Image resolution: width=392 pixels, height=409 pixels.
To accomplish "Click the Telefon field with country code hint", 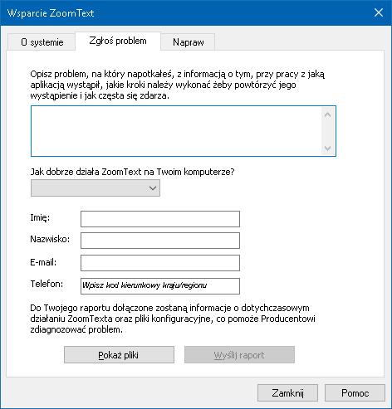I will click(160, 286).
